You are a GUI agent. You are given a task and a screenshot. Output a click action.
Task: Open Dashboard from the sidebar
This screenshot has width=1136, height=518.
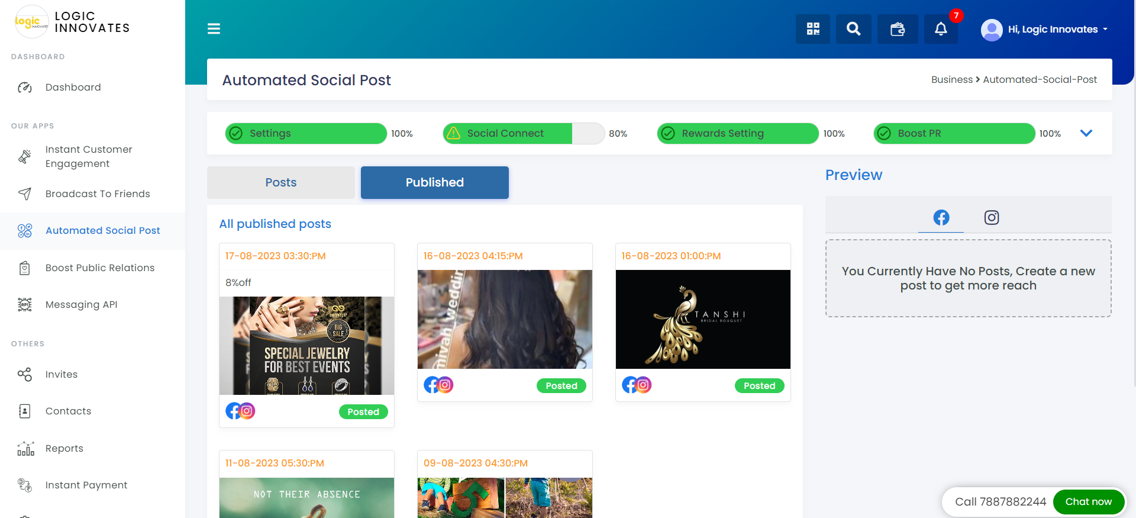point(73,88)
